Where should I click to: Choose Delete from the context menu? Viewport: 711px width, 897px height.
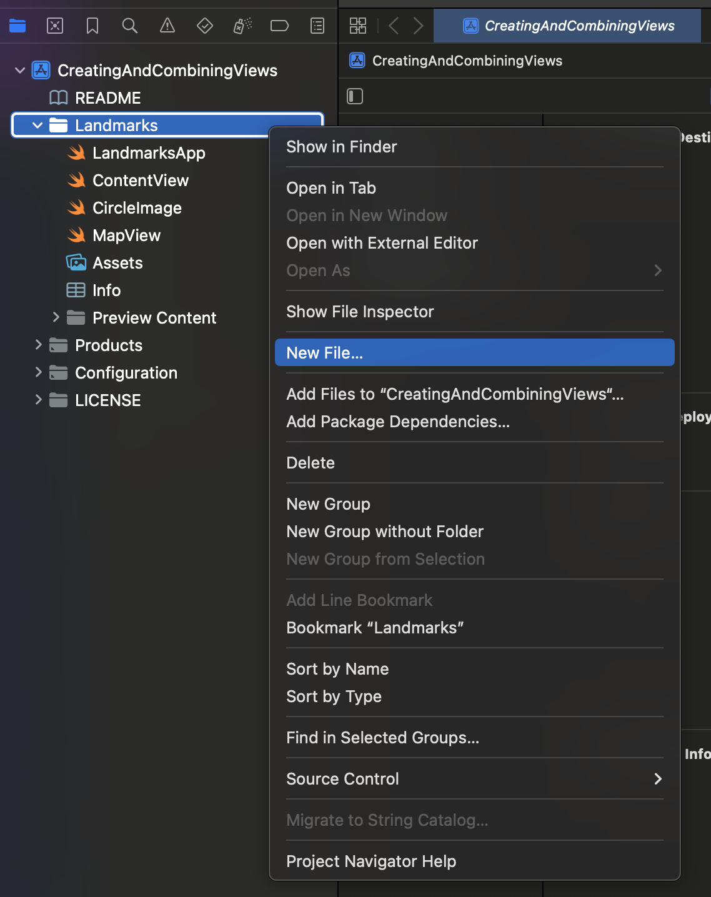pyautogui.click(x=474, y=462)
